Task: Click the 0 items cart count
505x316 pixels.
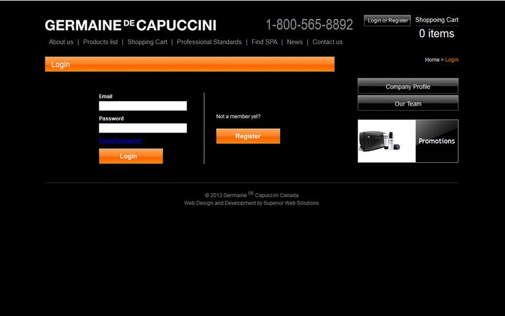Action: point(437,33)
